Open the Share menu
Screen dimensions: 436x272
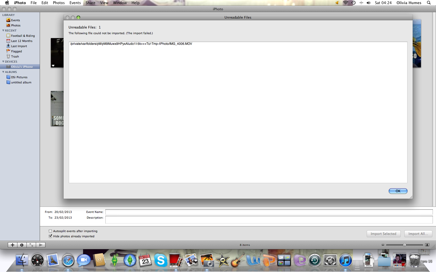click(90, 3)
